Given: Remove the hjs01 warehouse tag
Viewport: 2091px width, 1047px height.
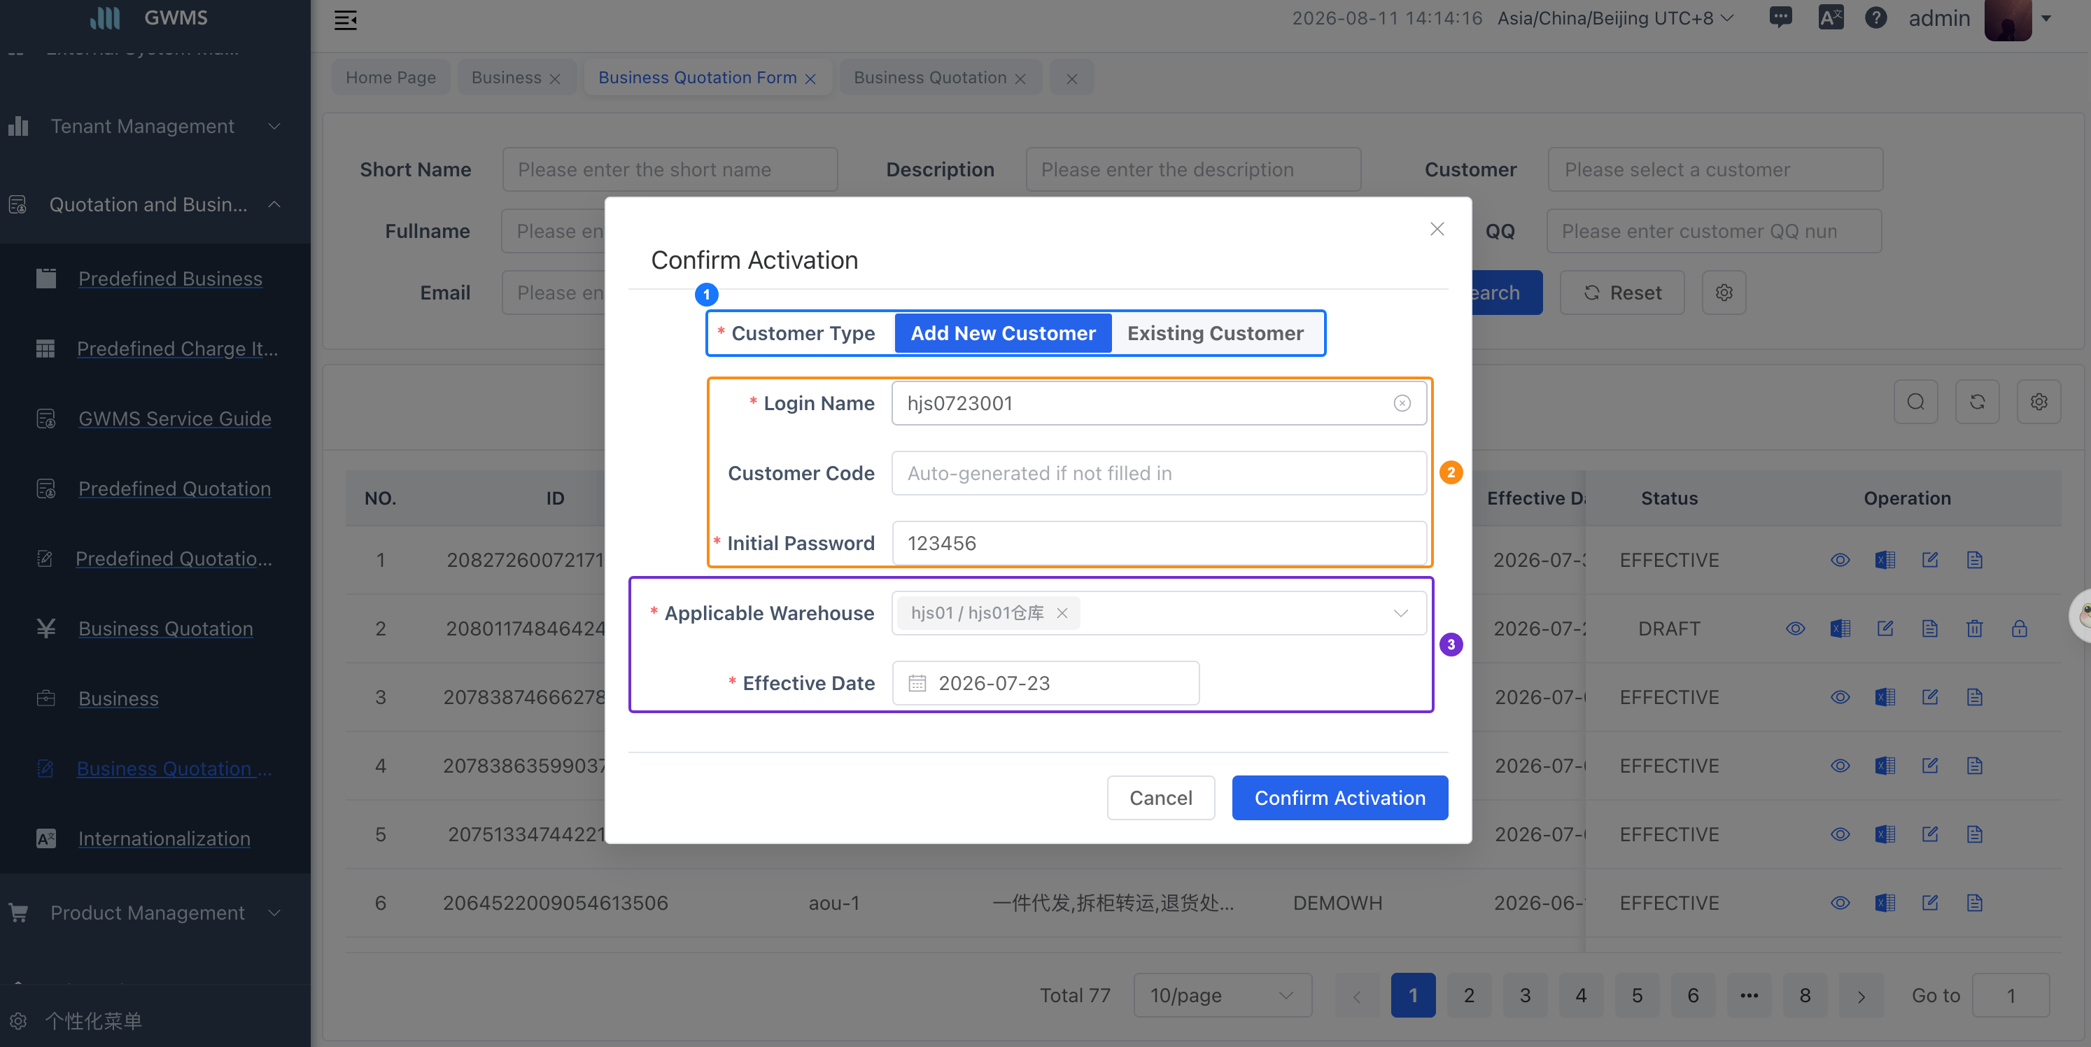Looking at the screenshot, I should click(1061, 614).
